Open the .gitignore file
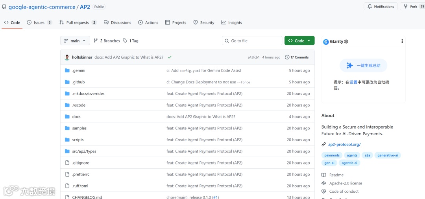The height and width of the screenshot is (199, 425). 81,163
